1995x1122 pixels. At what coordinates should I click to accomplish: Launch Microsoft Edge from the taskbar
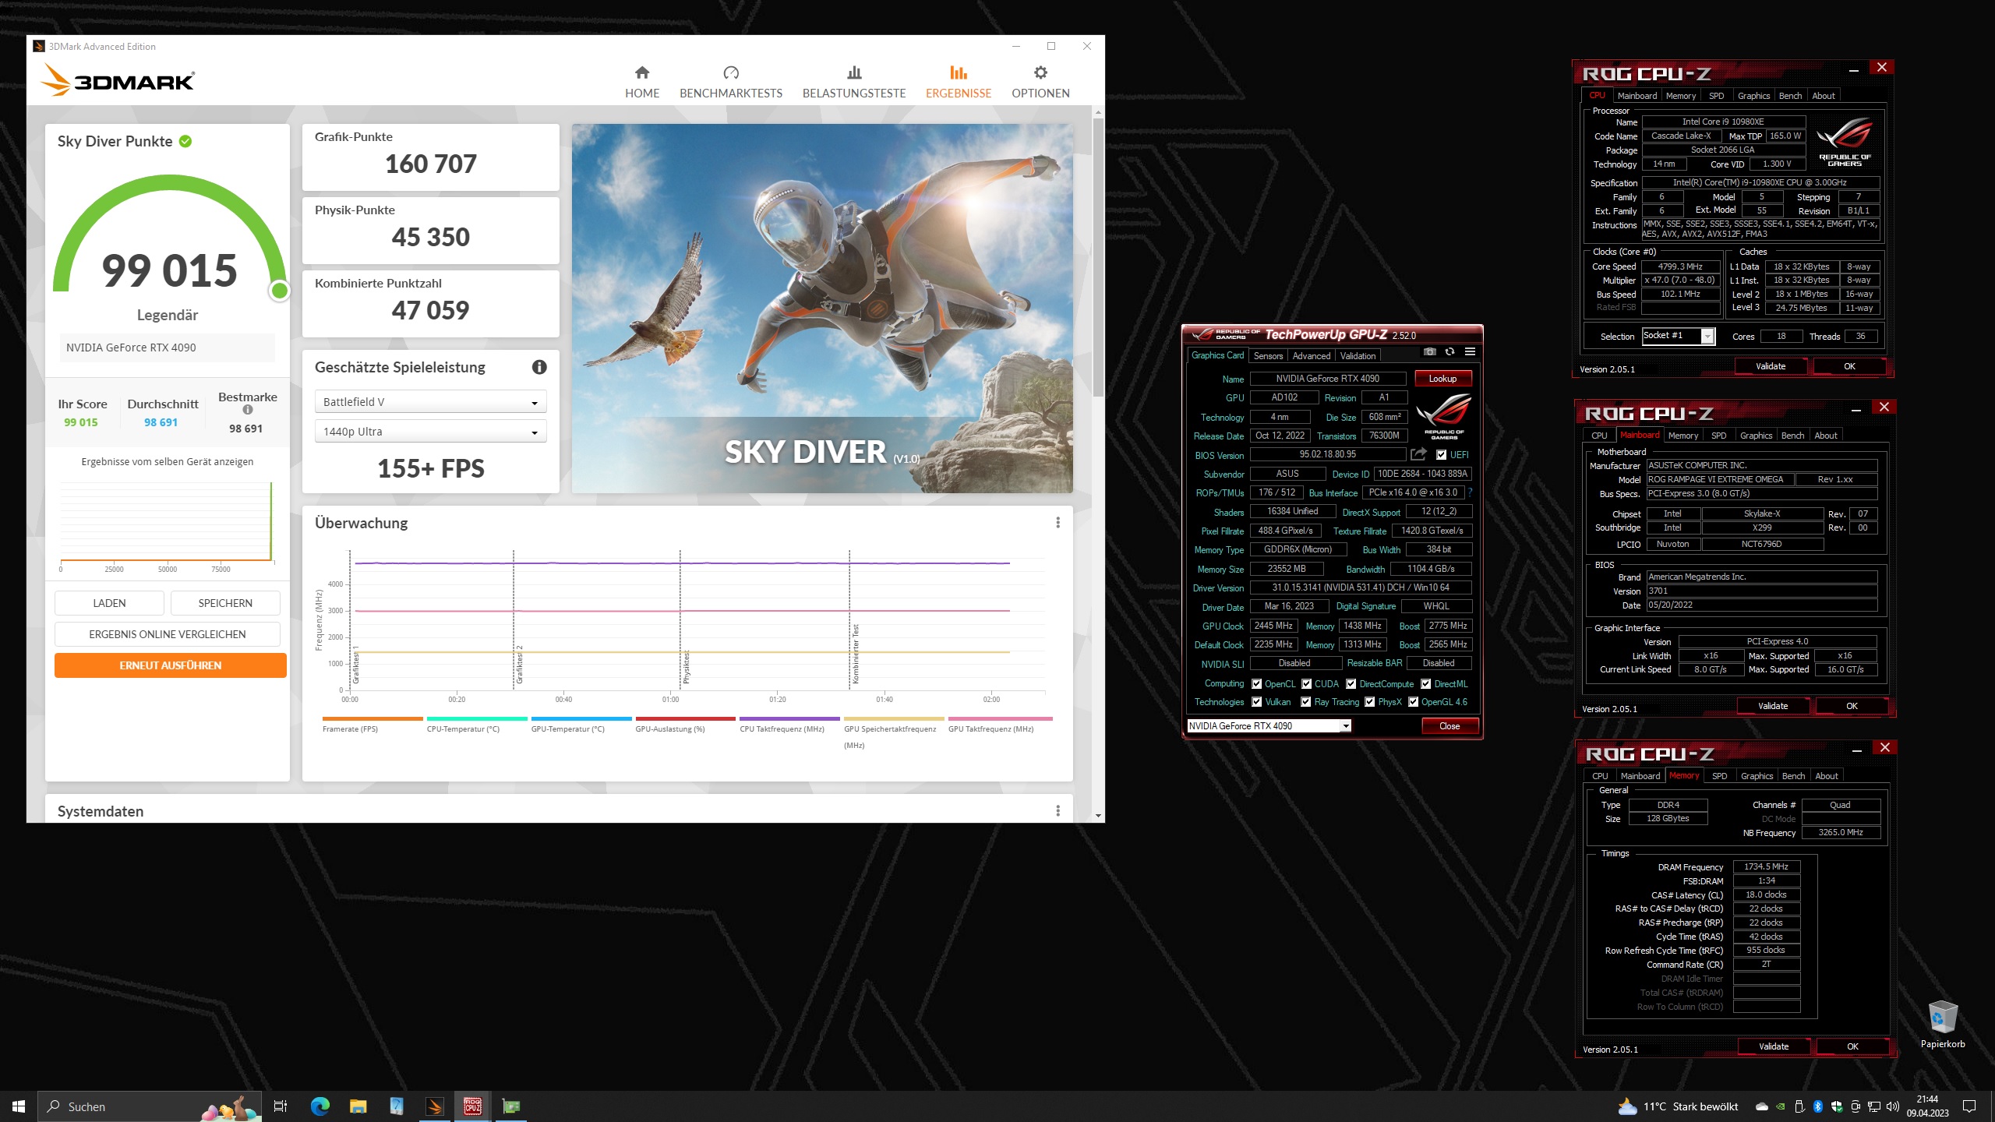pyautogui.click(x=320, y=1106)
